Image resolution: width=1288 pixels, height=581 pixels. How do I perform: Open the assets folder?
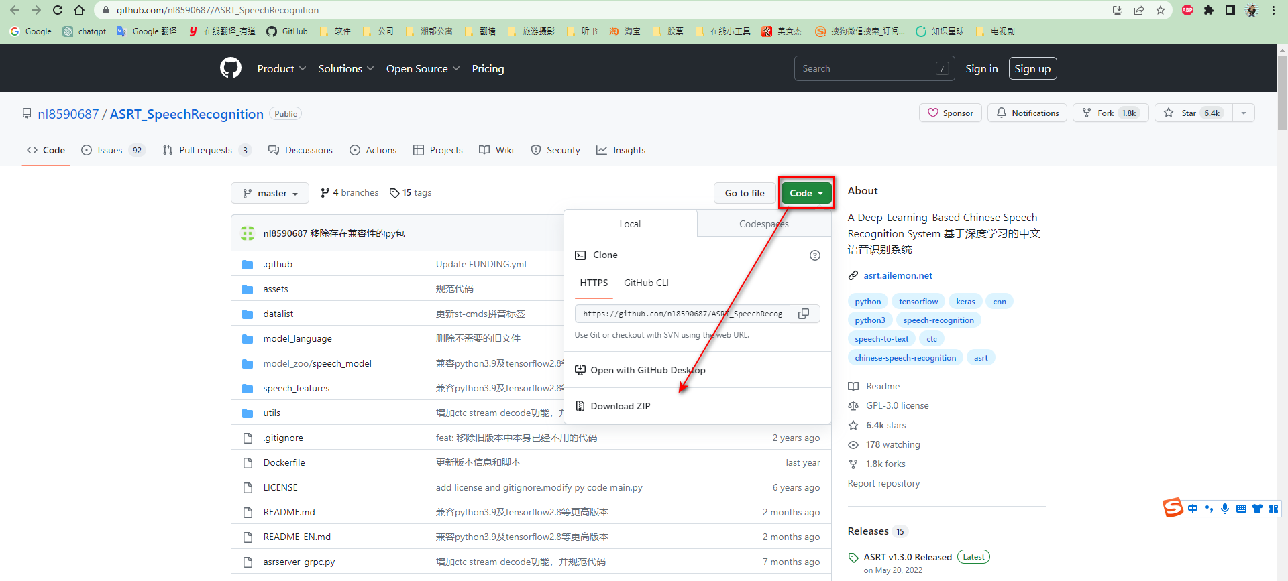[x=276, y=289]
